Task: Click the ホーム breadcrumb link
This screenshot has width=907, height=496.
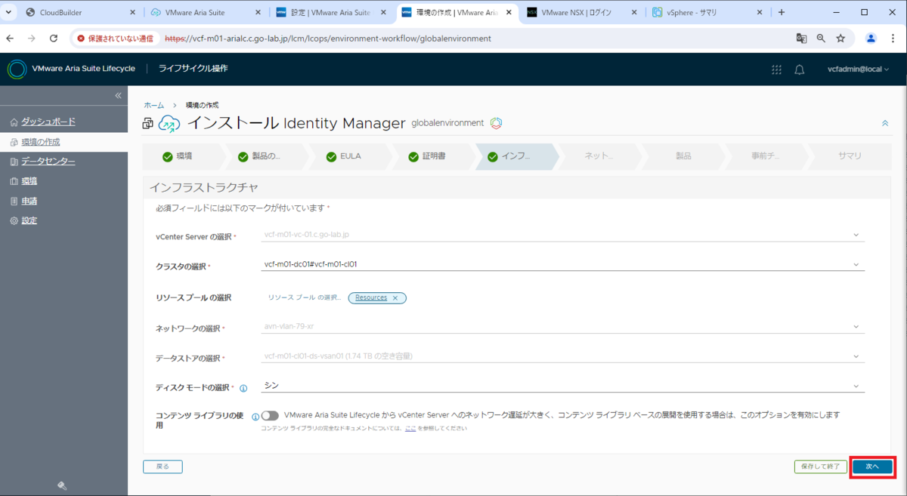Action: 153,105
